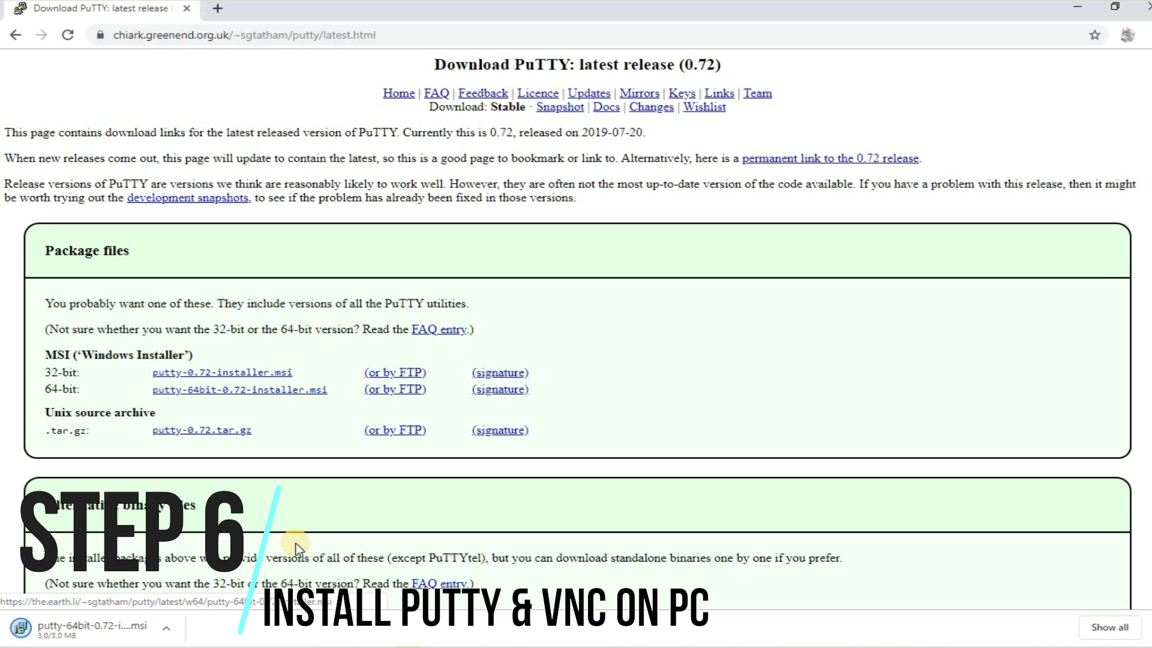Open a new browser tab
The width and height of the screenshot is (1152, 648).
[217, 8]
